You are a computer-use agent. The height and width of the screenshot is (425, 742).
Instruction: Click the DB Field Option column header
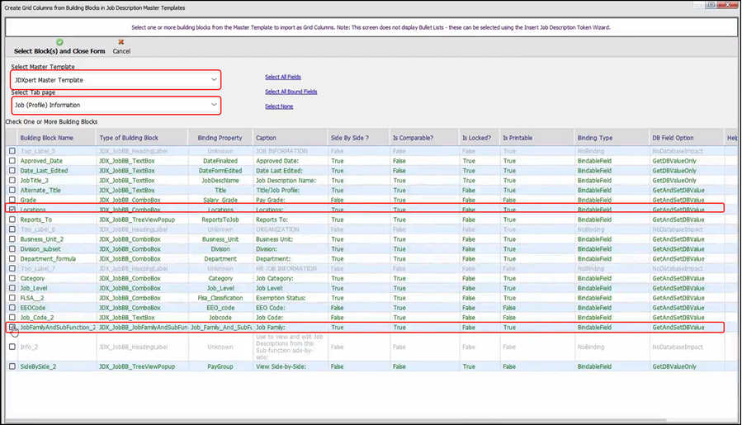pyautogui.click(x=673, y=138)
